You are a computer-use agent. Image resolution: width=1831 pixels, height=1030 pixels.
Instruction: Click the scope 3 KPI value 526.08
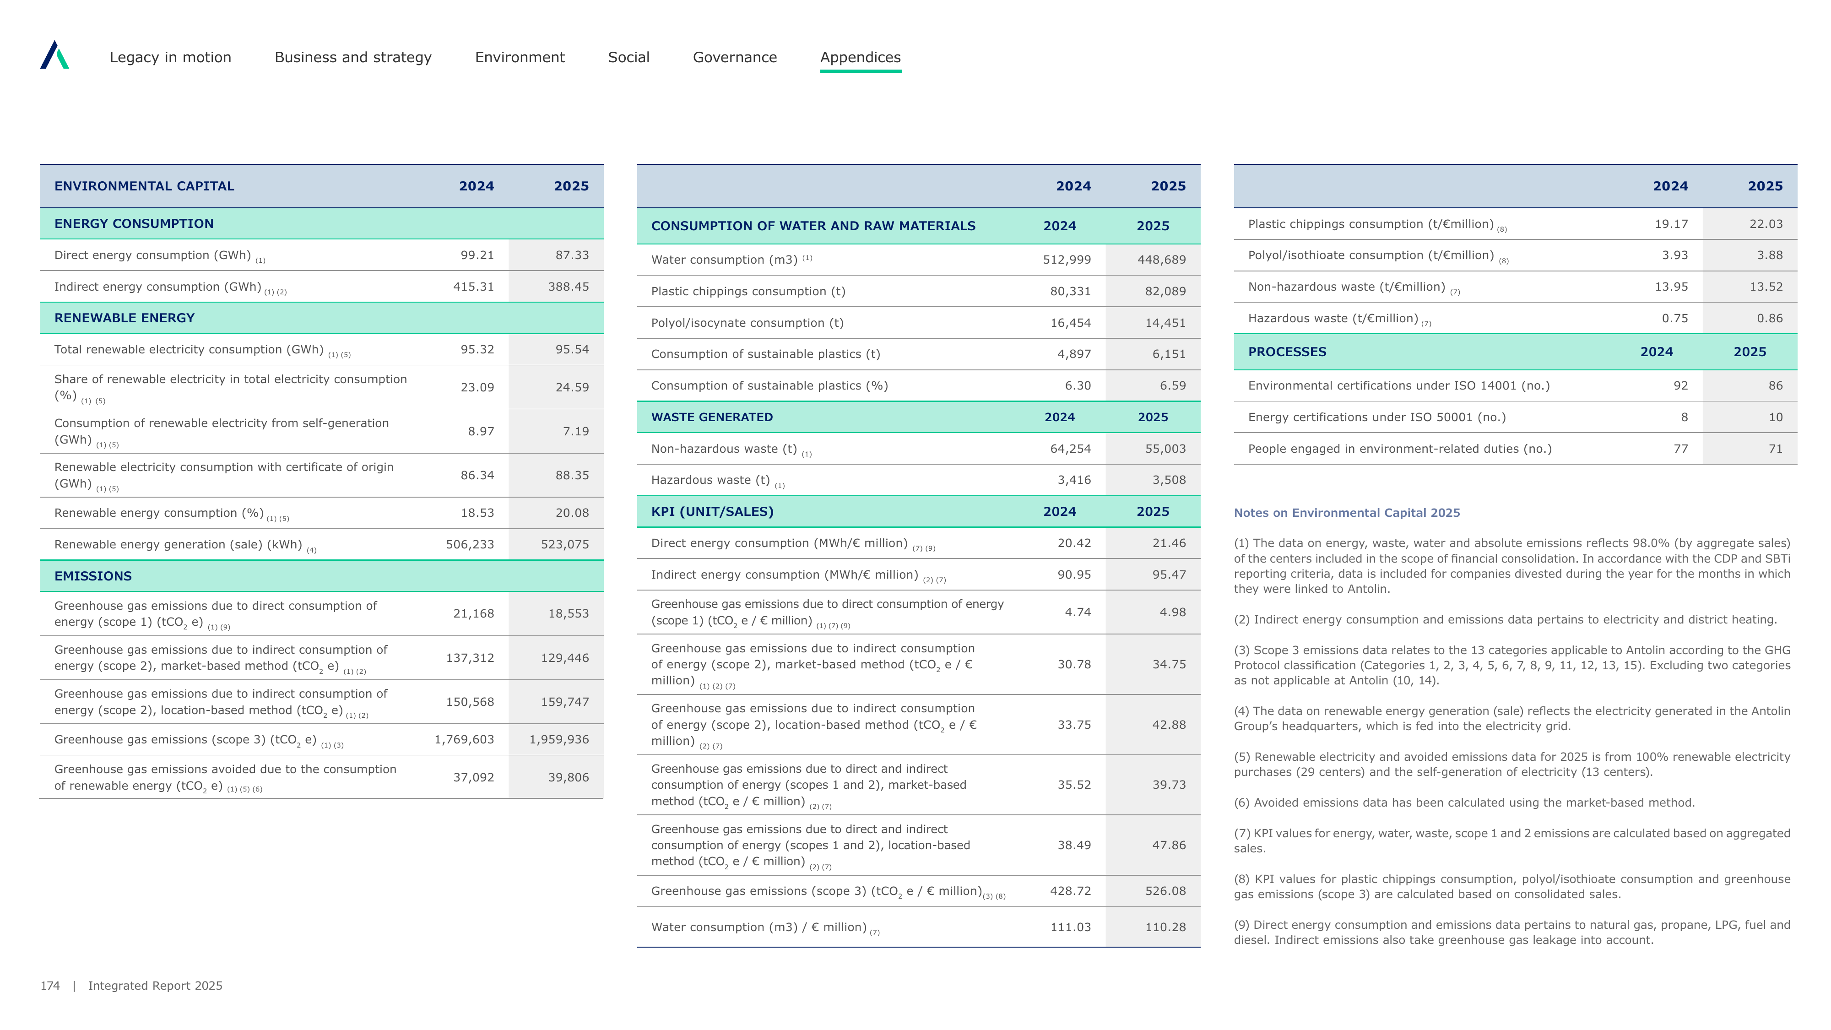pos(1165,891)
